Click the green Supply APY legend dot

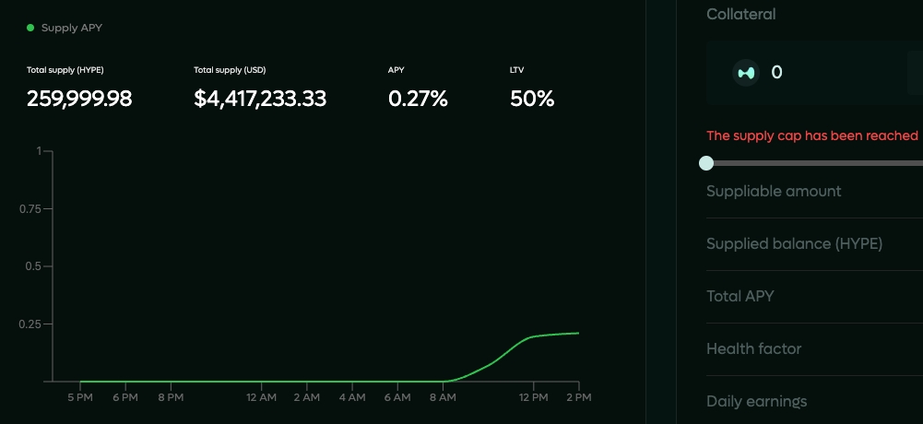coord(30,28)
